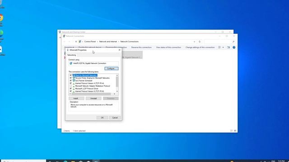Image resolution: width=289 pixels, height=162 pixels.
Task: Click the horizontal scrollbar thumb in items list
Action: pyautogui.click(x=91, y=94)
